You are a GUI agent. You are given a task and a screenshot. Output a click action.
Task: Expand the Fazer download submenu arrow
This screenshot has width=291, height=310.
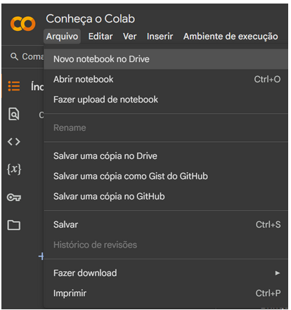pos(278,273)
